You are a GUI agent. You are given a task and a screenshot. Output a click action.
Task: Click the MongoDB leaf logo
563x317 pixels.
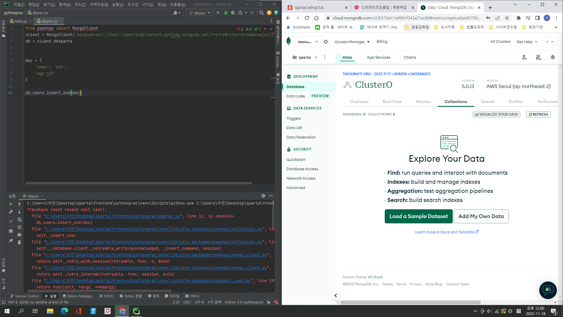point(289,41)
